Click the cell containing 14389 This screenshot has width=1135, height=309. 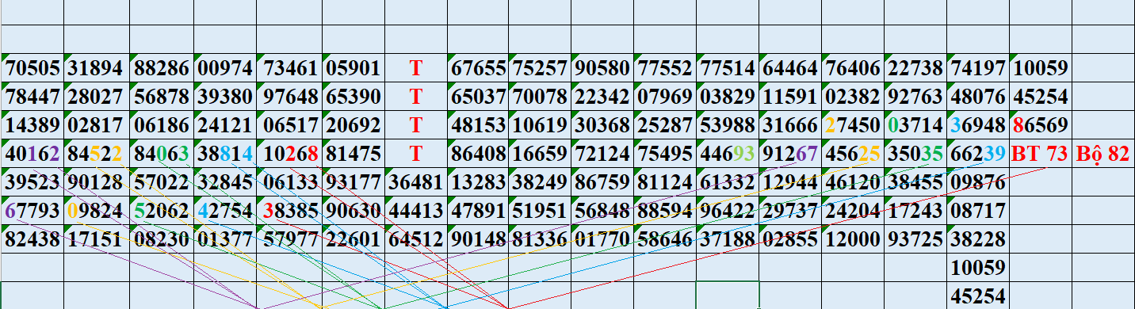(32, 125)
